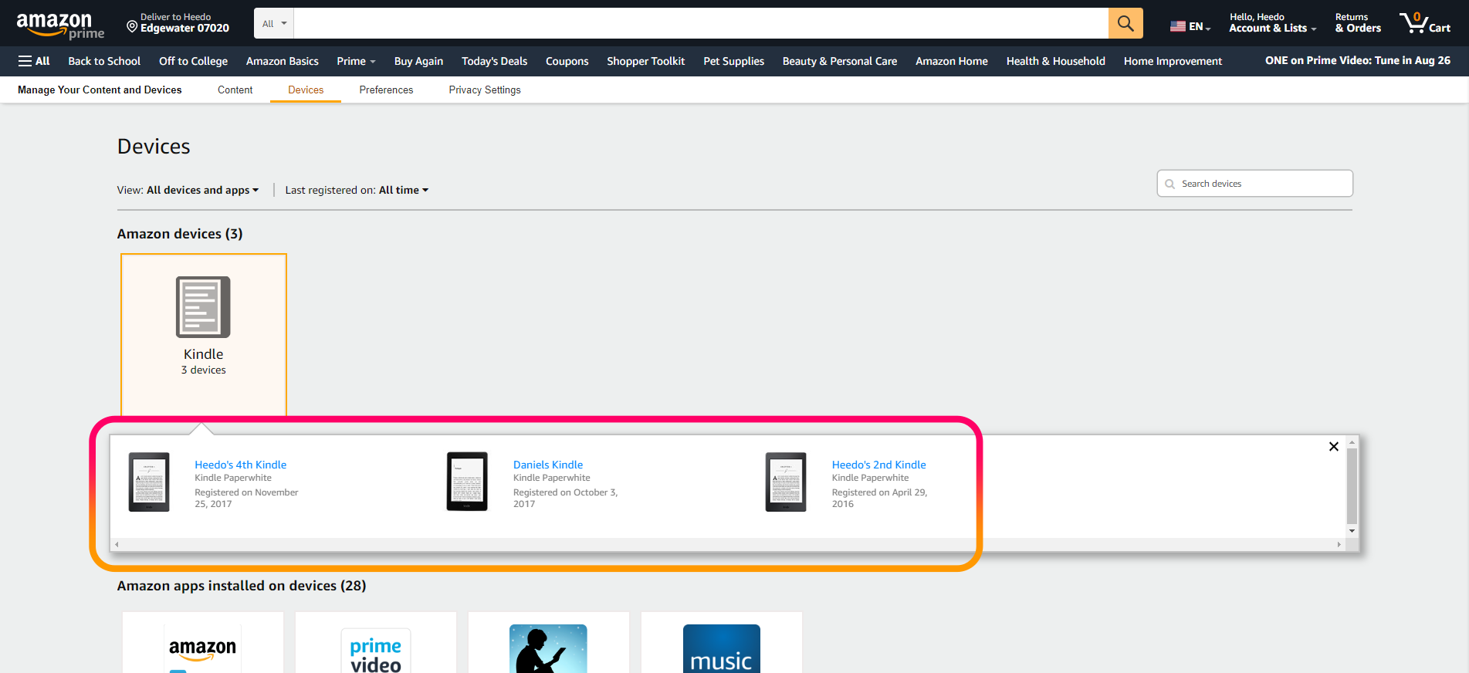Expand the search category All dropdown
The height and width of the screenshot is (673, 1469).
pos(274,23)
